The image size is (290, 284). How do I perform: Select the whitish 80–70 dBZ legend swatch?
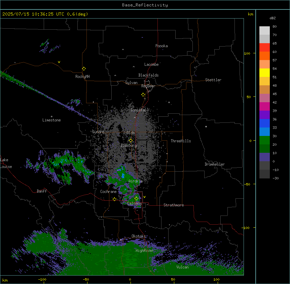click(264, 30)
